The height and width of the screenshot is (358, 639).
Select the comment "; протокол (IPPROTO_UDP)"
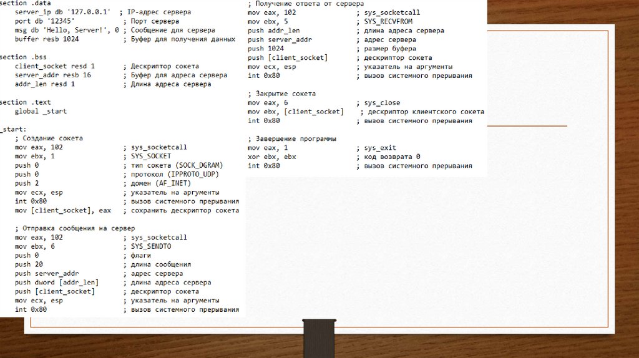(x=171, y=174)
